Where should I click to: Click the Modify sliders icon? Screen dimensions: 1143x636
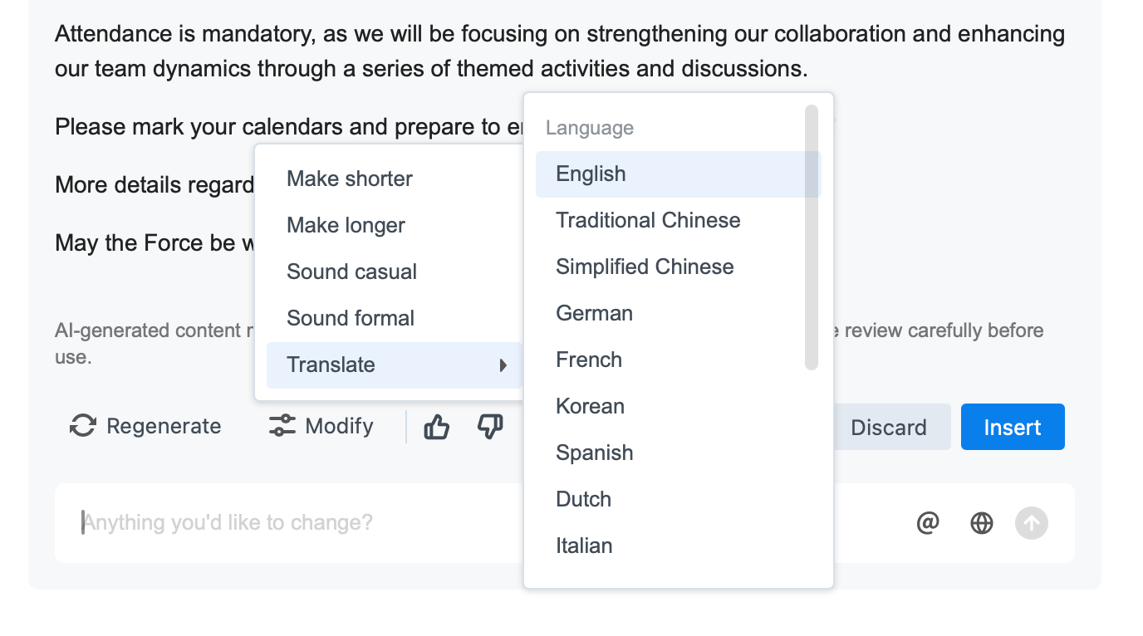coord(282,426)
